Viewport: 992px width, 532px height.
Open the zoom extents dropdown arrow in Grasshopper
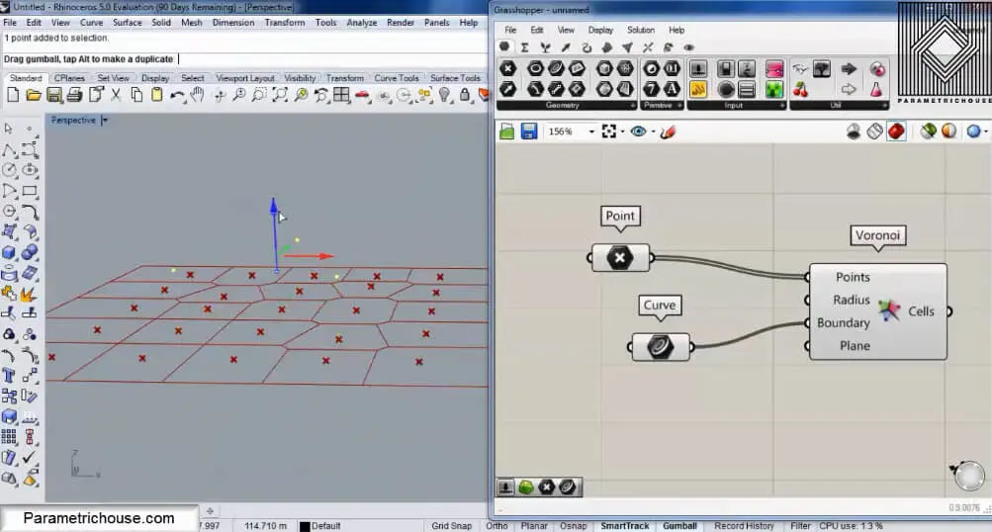pyautogui.click(x=622, y=132)
